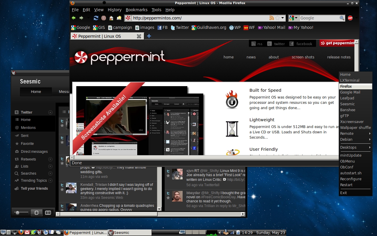Expand Trending Topics in Seesmic
This screenshot has width=377, height=236.
coord(50,181)
